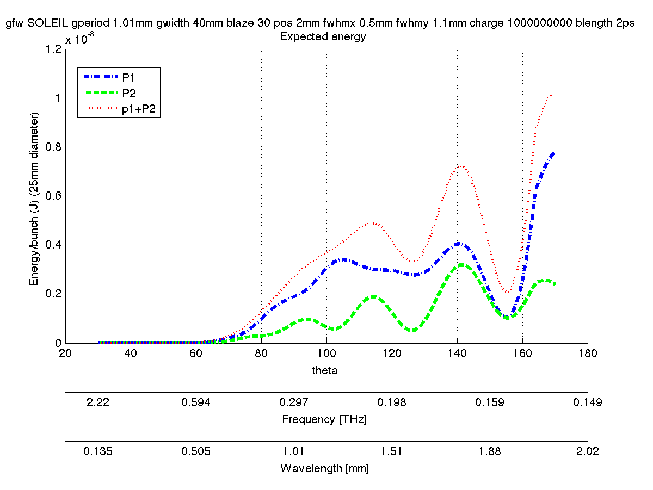Click theta axis tick label 160
This screenshot has width=653, height=490.
click(x=522, y=353)
